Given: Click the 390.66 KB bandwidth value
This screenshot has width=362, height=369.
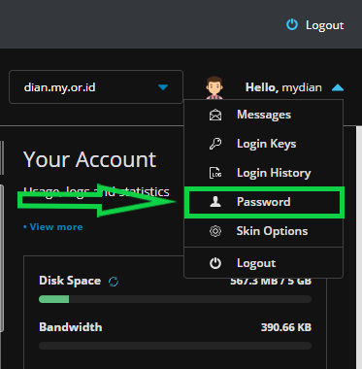Looking at the screenshot, I should click(286, 327).
